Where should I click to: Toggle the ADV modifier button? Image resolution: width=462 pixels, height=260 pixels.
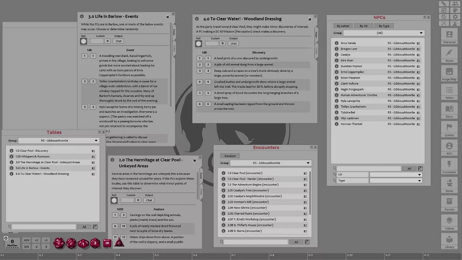point(27,240)
